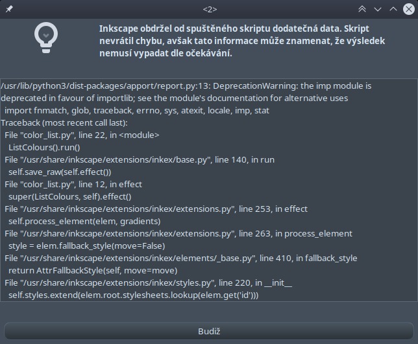Click 'styles.py, line 220, in __init__' line

(148, 283)
